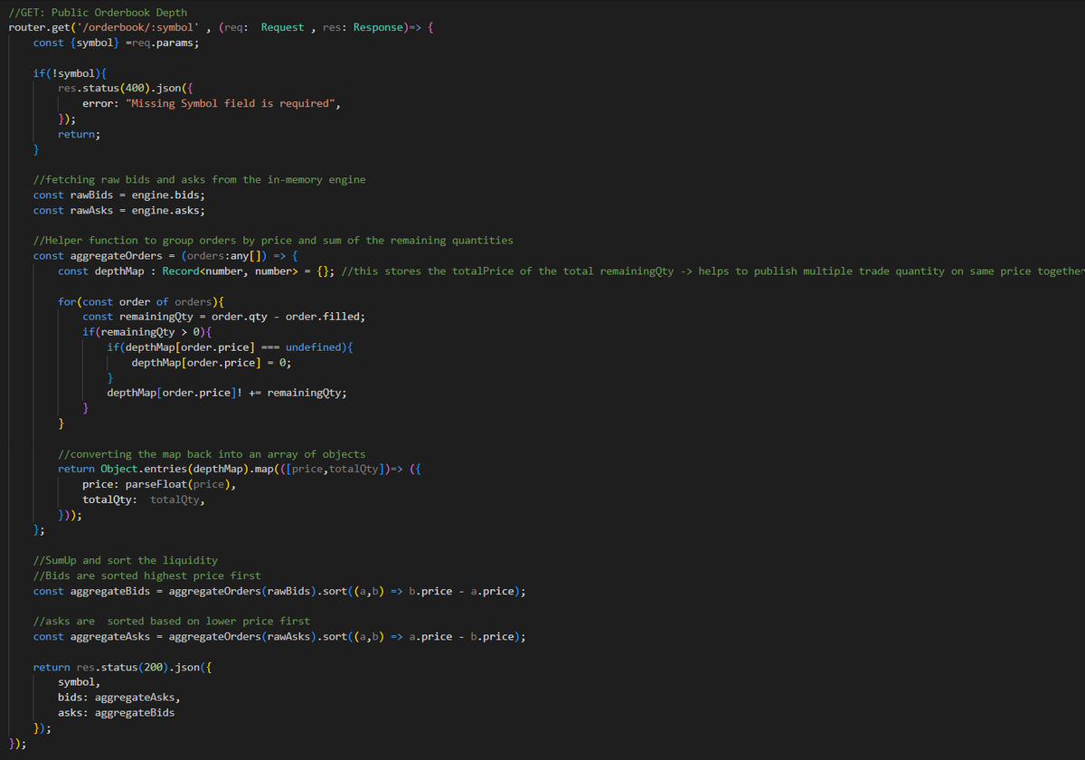The height and width of the screenshot is (760, 1085).
Task: Click the "if(remainingQty > 0){" condition
Action: pos(147,332)
